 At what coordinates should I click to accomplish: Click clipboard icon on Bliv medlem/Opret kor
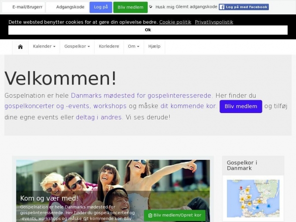coord(150,216)
